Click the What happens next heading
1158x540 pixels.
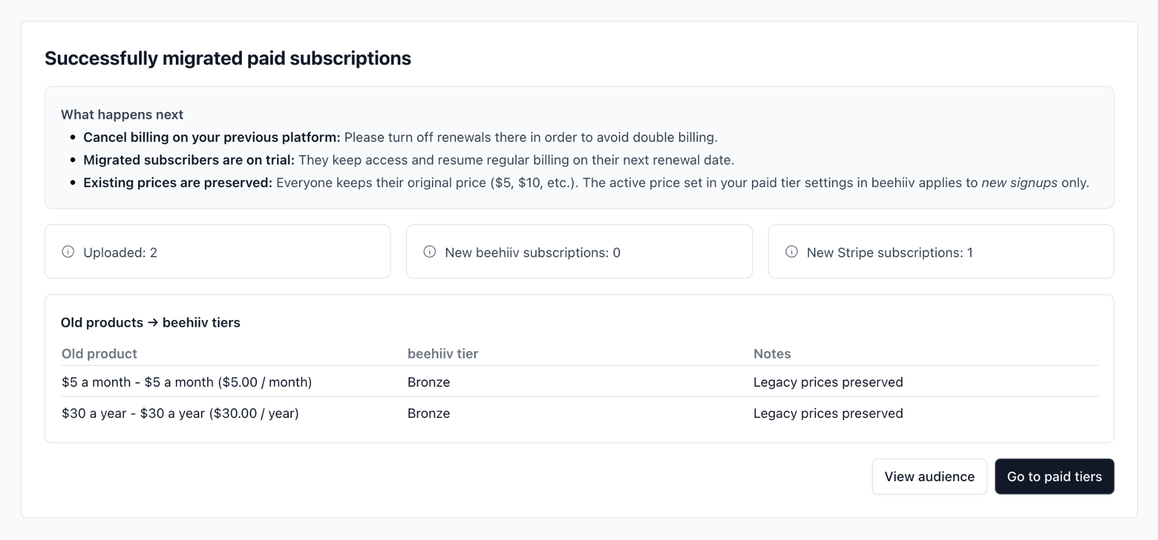[x=122, y=115]
